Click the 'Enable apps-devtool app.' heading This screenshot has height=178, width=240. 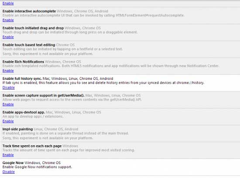point(24,112)
